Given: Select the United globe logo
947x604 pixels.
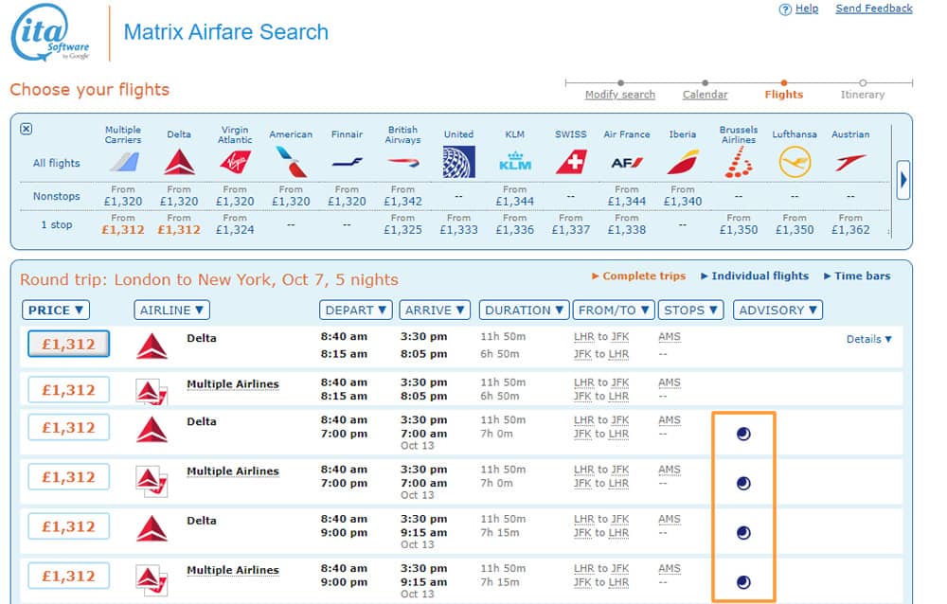Looking at the screenshot, I should tap(459, 162).
